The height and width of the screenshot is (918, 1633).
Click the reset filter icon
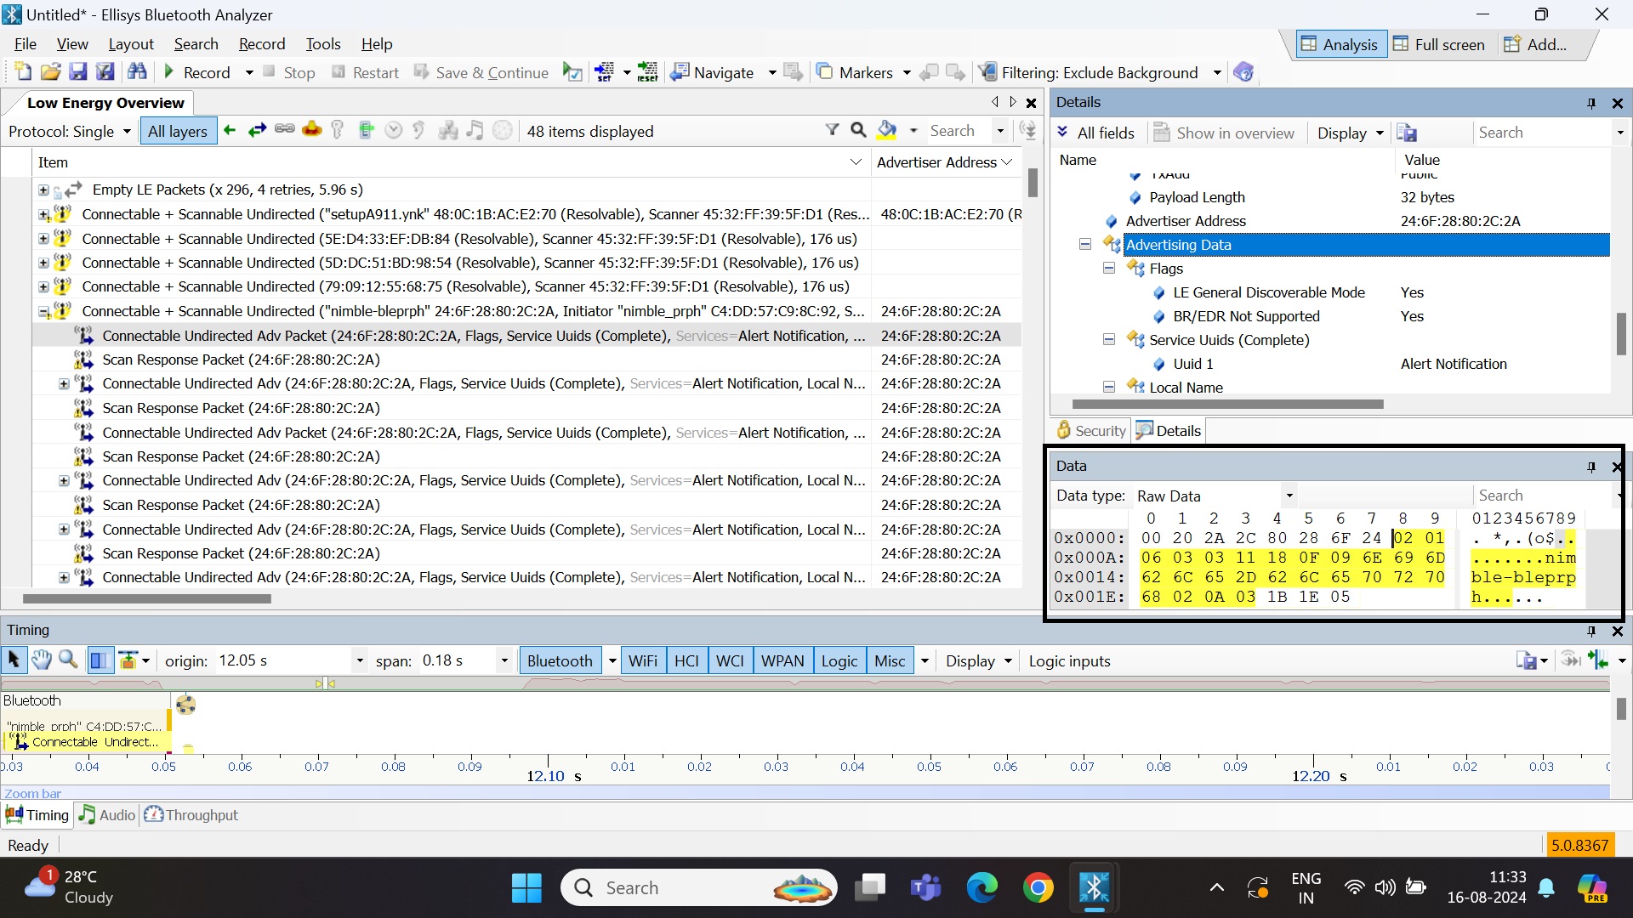[648, 72]
